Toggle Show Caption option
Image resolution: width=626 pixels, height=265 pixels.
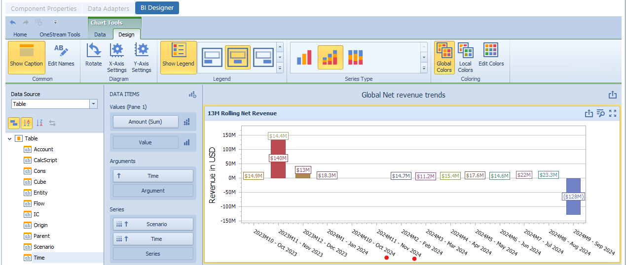point(26,57)
